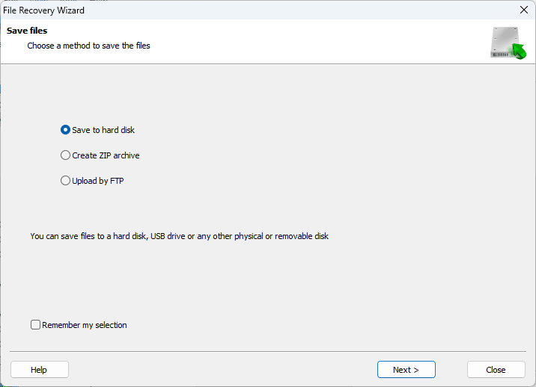Image resolution: width=536 pixels, height=387 pixels.
Task: Proceed with the Next > button
Action: 406,370
